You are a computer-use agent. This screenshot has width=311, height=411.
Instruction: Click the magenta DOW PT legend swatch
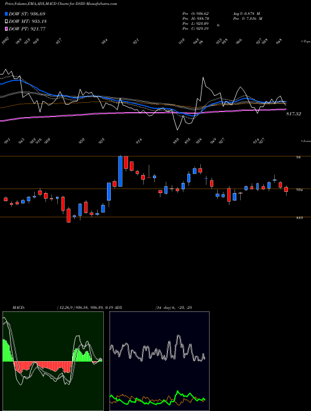pyautogui.click(x=6, y=29)
